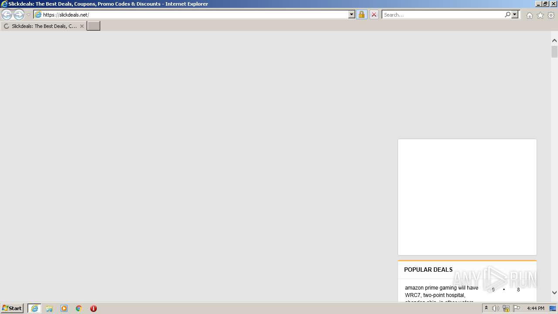Click the POPULAR DEALS heading
This screenshot has width=558, height=314.
point(428,270)
